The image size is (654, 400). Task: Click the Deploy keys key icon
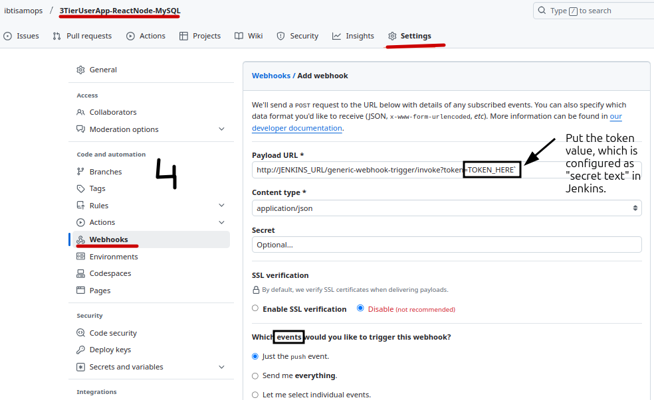click(x=81, y=350)
